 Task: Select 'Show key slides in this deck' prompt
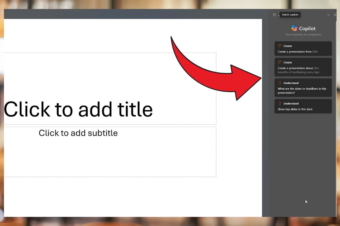pyautogui.click(x=303, y=106)
